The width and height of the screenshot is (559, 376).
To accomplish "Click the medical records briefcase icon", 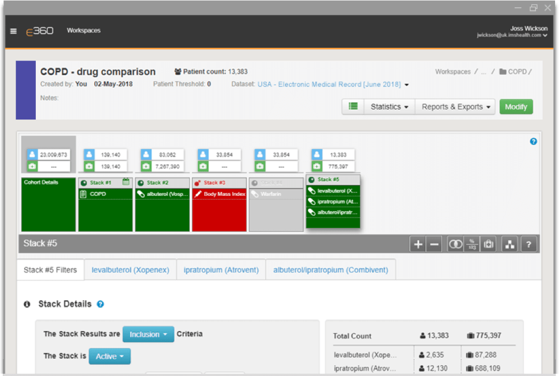I will [x=488, y=244].
